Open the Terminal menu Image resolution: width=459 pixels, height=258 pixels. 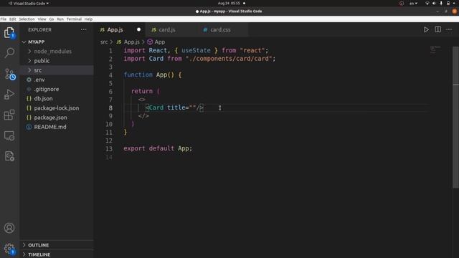click(x=74, y=19)
